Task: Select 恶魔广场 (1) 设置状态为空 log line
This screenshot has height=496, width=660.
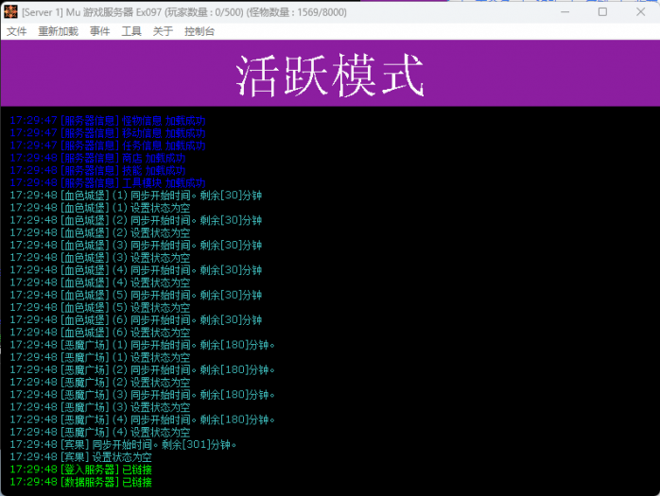Action: click(100, 357)
